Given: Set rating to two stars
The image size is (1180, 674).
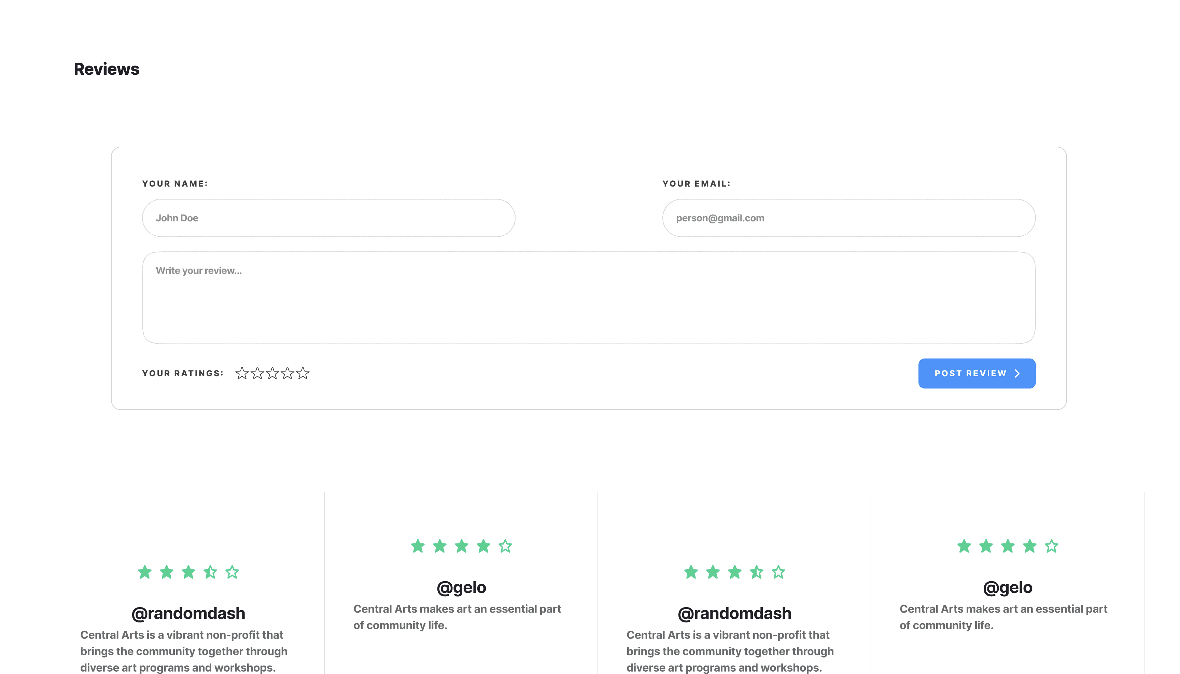Looking at the screenshot, I should point(257,373).
